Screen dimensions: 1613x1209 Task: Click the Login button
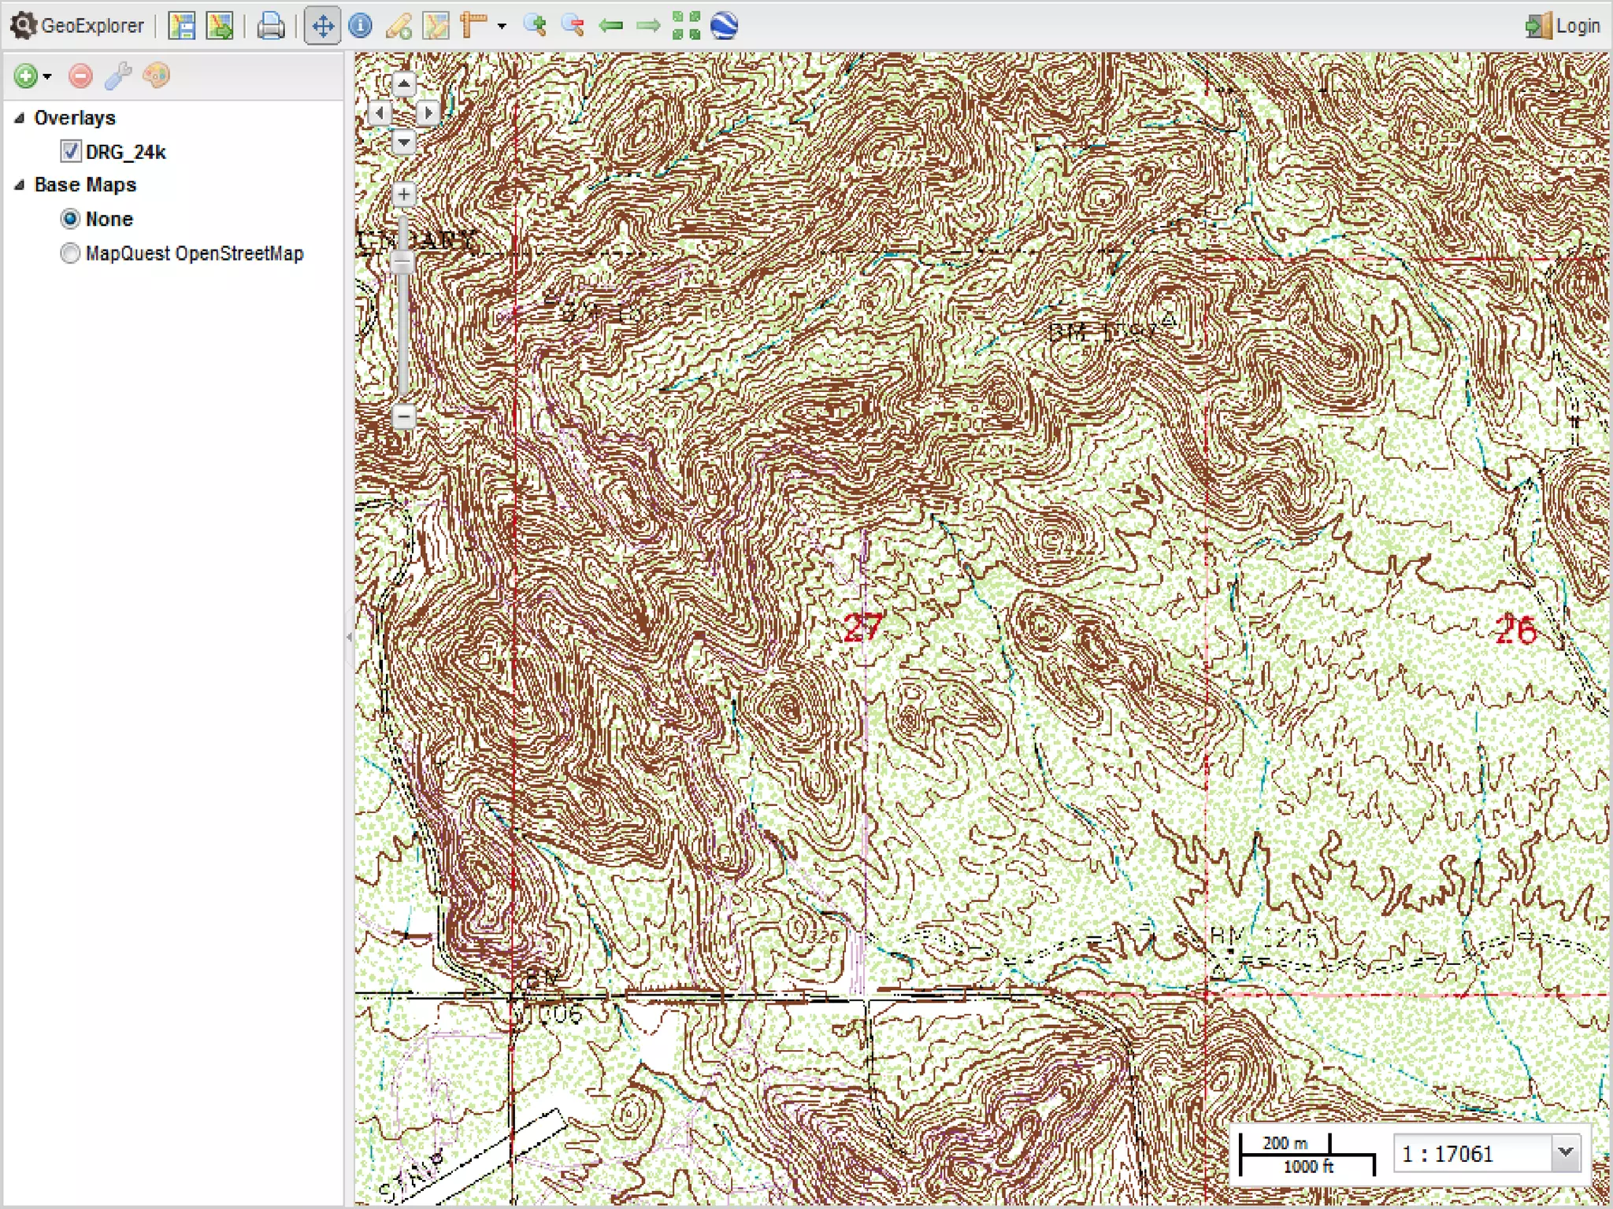click(x=1563, y=26)
